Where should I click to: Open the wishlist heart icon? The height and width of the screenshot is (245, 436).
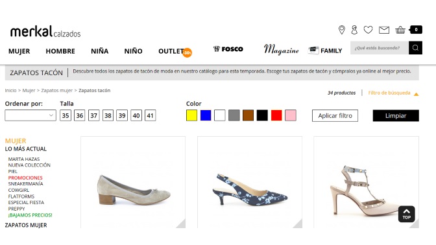pos(368,30)
